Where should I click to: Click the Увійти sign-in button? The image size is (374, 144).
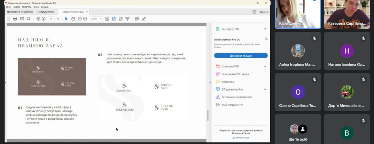point(264,12)
